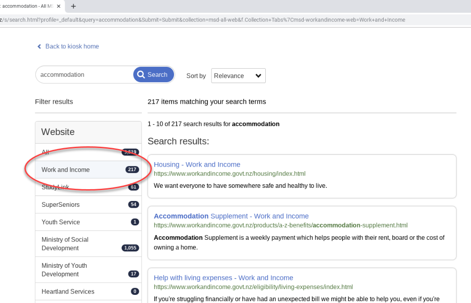Click the 217 count badge
This screenshot has width=471, height=303.
click(132, 169)
